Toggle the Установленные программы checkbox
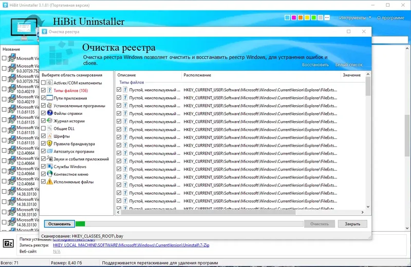 [43, 106]
